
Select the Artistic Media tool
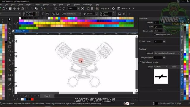coord(10,43)
